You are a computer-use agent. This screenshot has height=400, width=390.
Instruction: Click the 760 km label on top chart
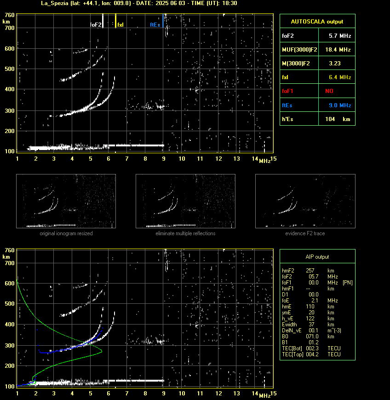point(10,15)
